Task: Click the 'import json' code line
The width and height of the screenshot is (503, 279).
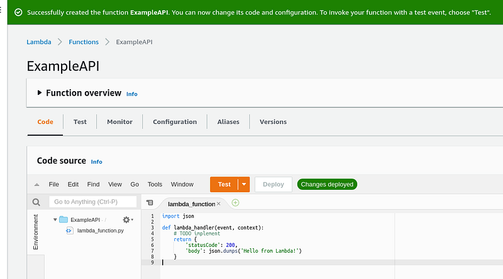Action: tap(178, 216)
